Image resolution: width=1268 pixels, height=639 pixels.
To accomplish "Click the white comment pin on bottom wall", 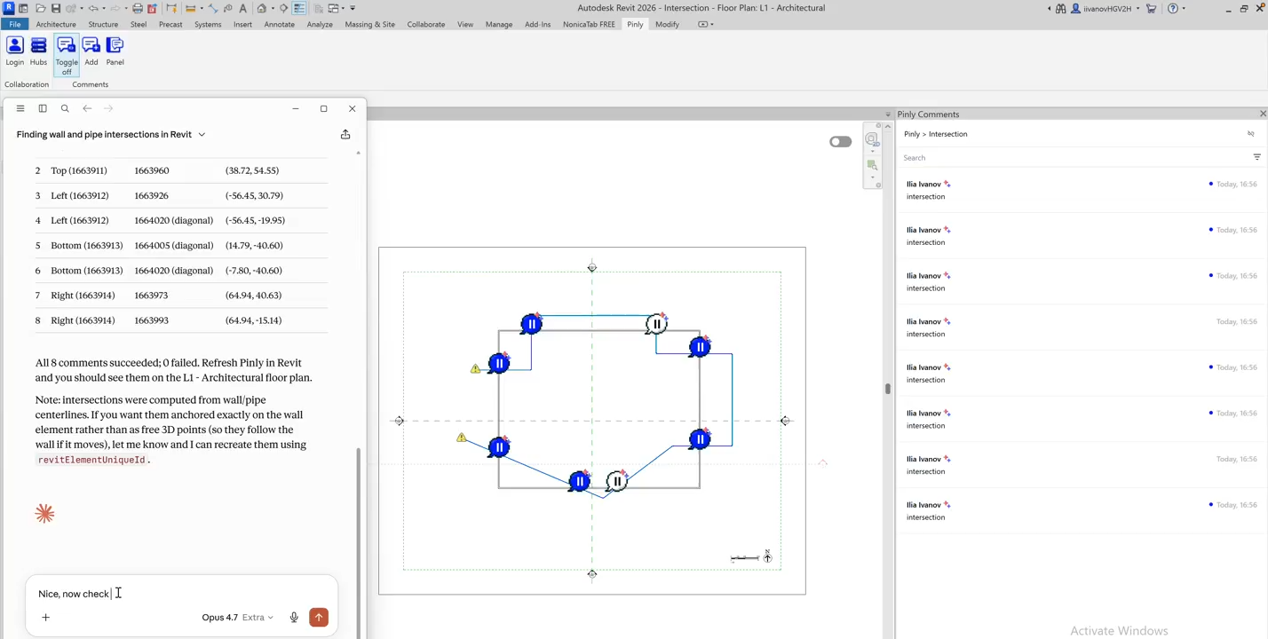I will (x=616, y=482).
